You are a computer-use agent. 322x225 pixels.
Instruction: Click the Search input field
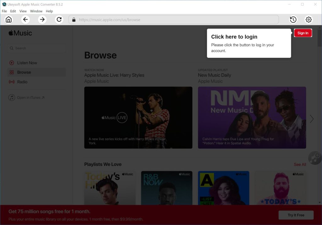(x=36, y=48)
